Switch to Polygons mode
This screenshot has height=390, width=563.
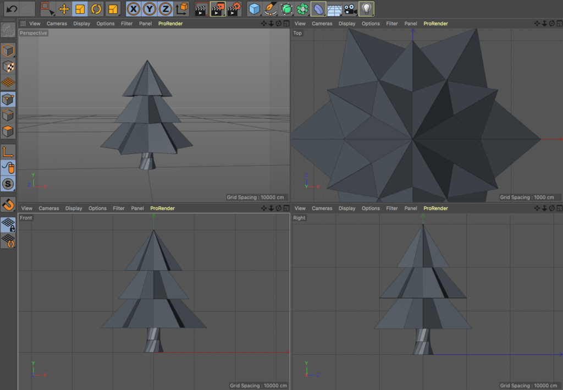pos(8,131)
